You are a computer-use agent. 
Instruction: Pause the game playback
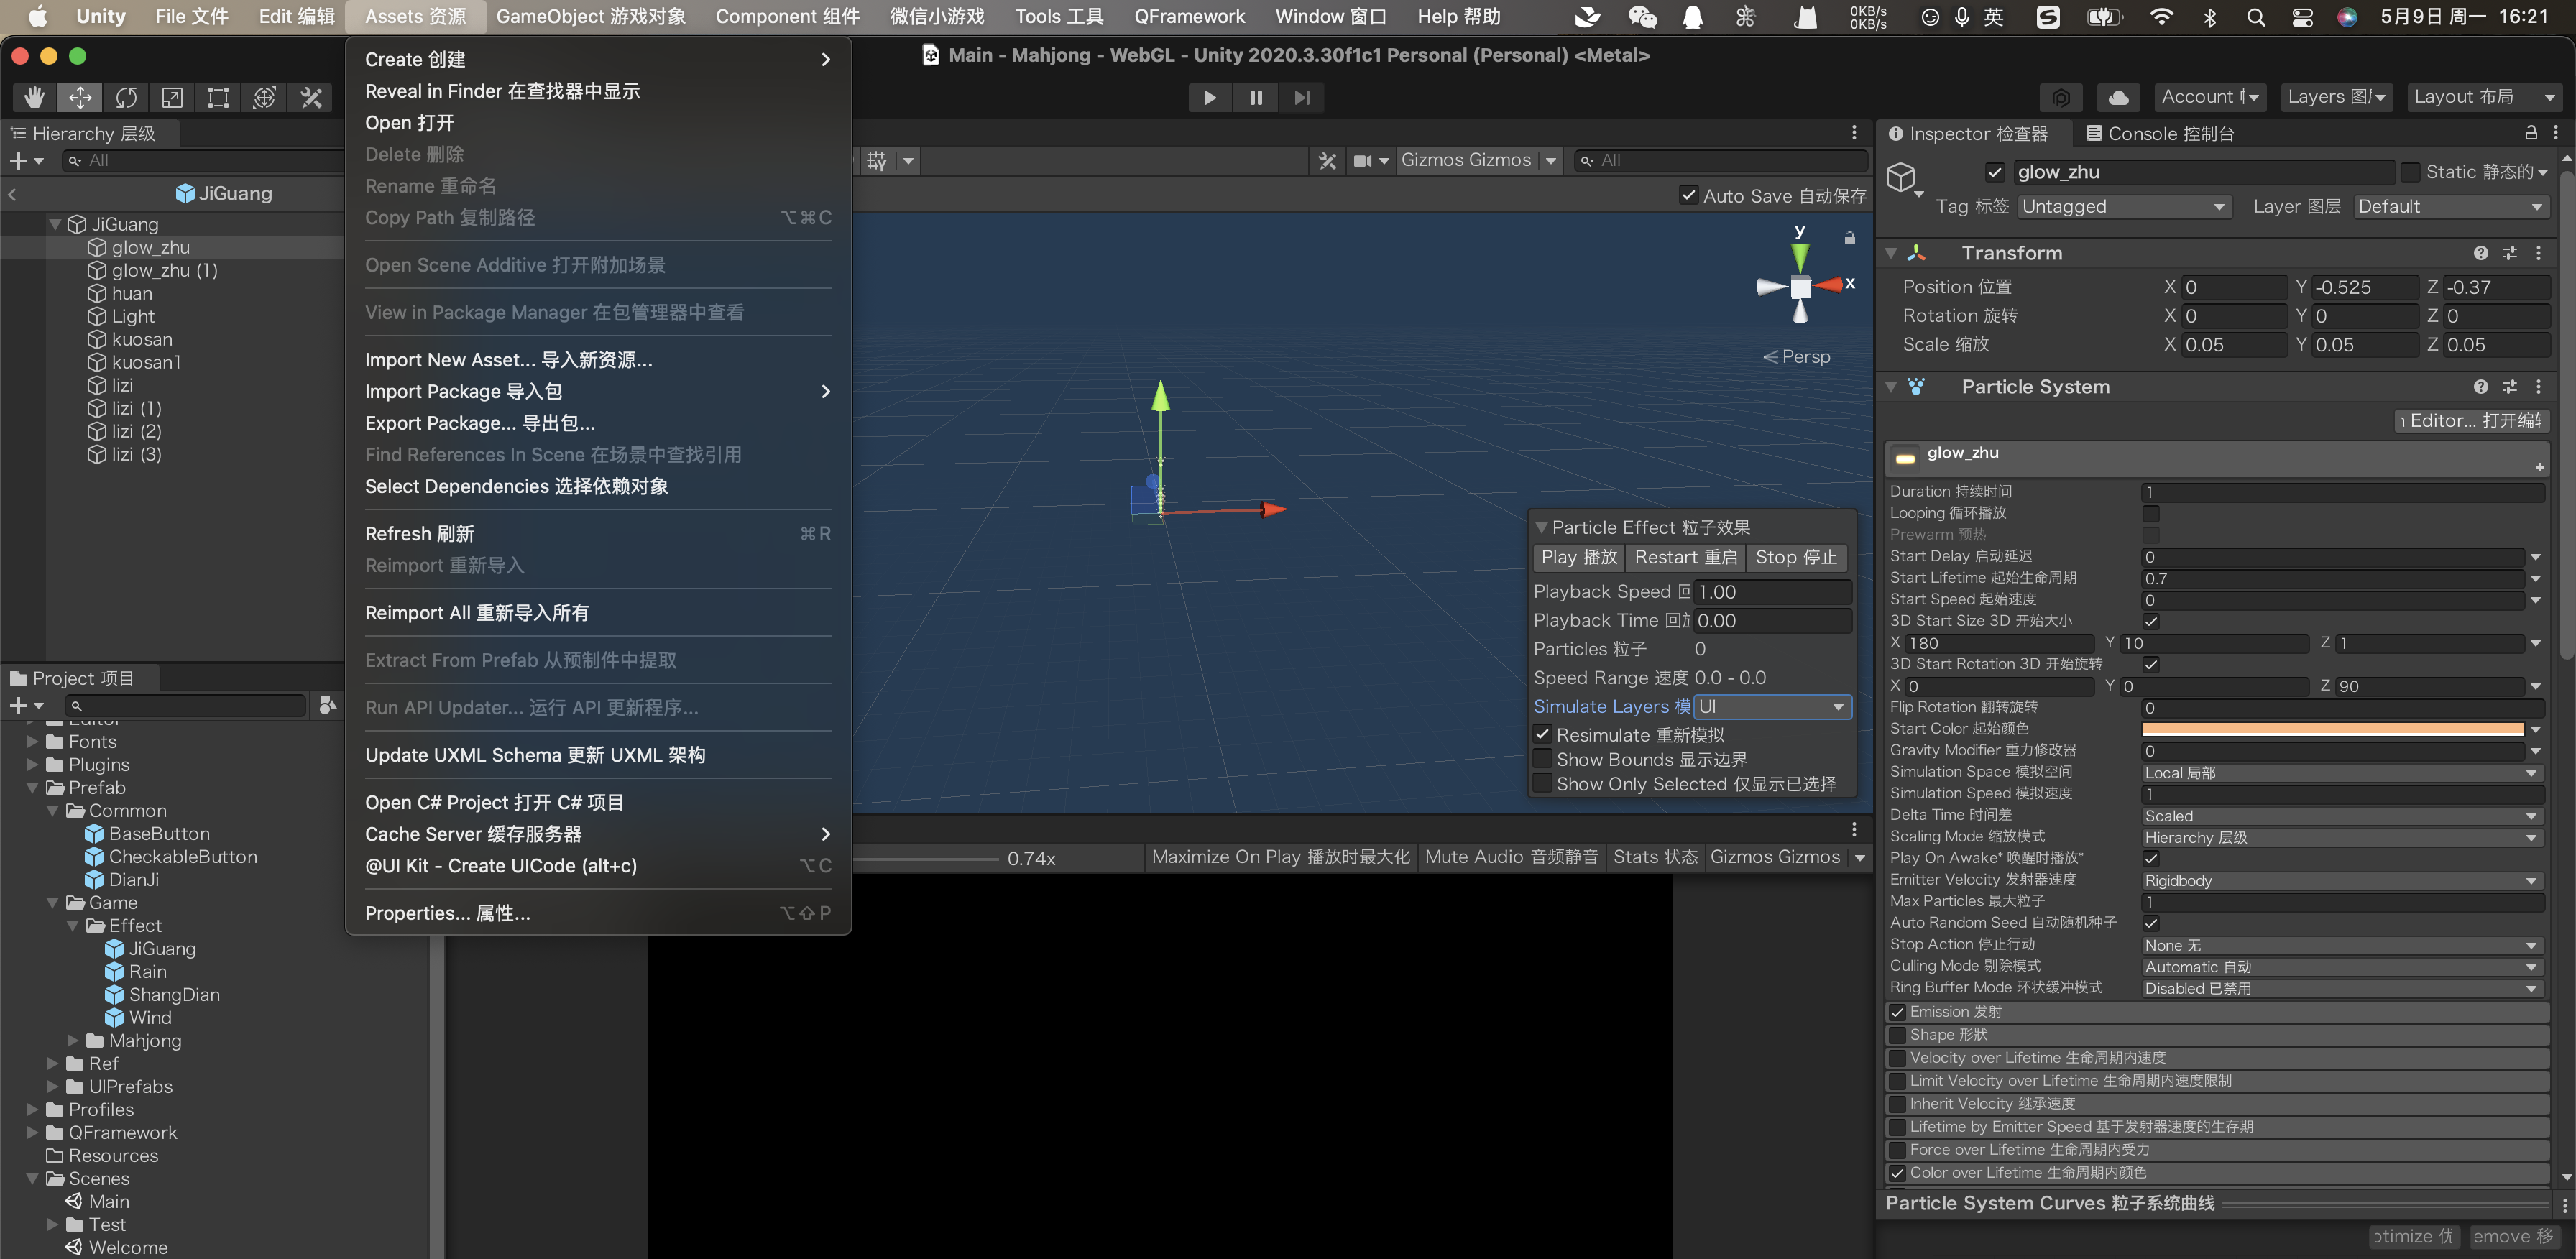(x=1255, y=97)
